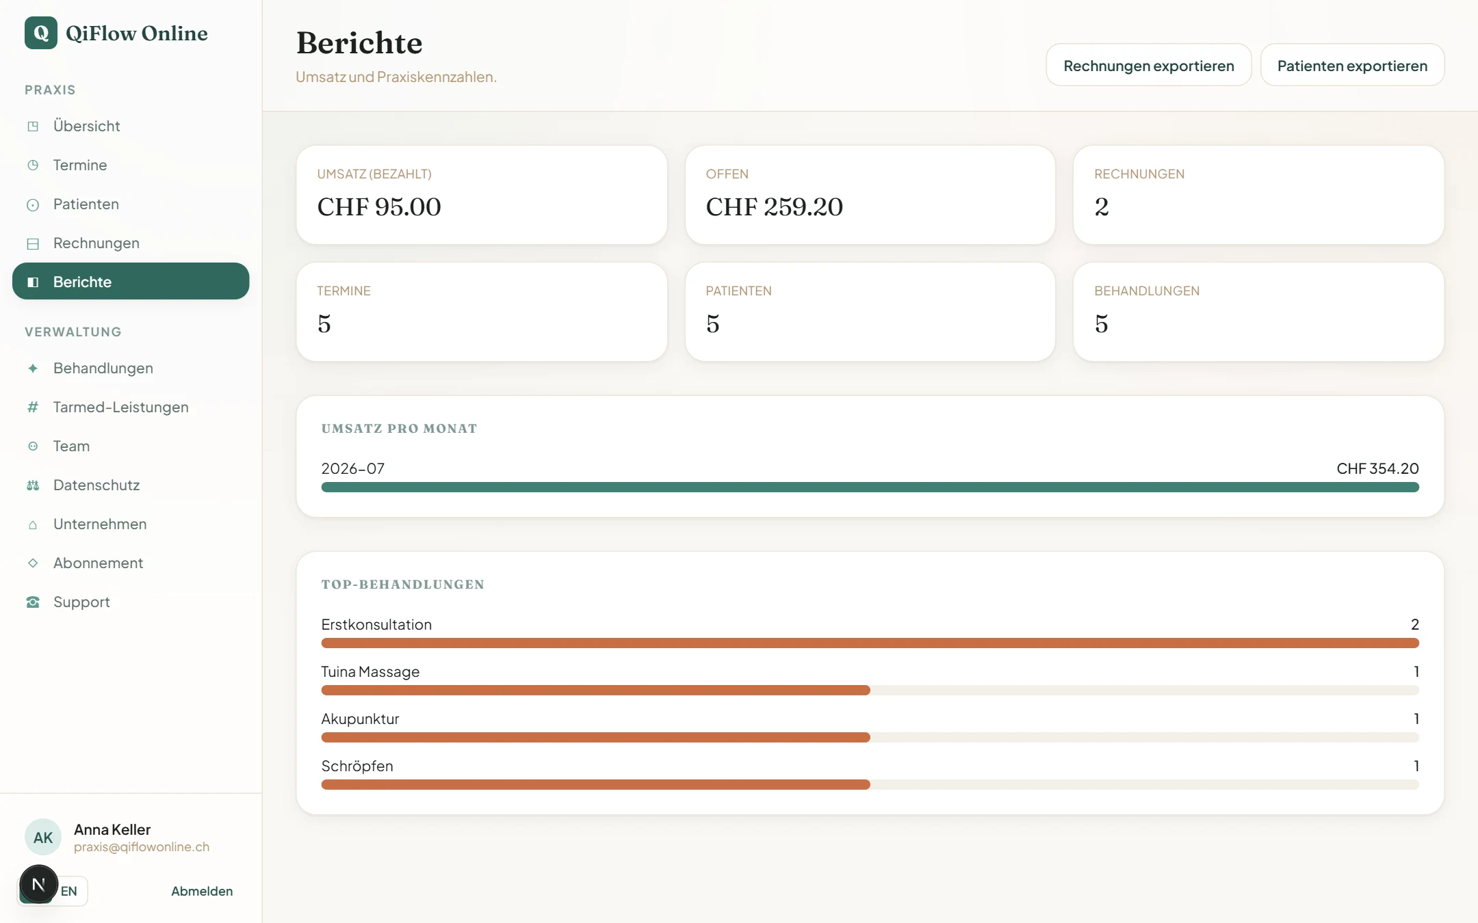Click 'Umsatz und Praxiskennzahlen.' subtitle

coord(396,77)
